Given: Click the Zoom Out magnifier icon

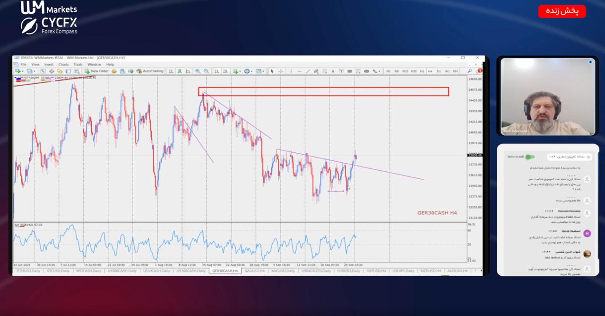Looking at the screenshot, I should point(206,71).
